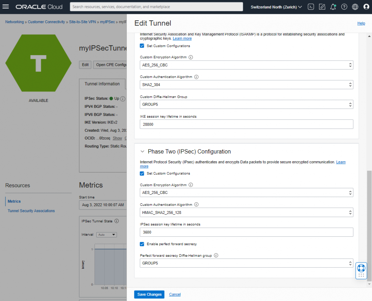Screen dimensions: 372x301
Task: Open Phase One SHA2_384 authentication dropdown
Action: pos(247,85)
